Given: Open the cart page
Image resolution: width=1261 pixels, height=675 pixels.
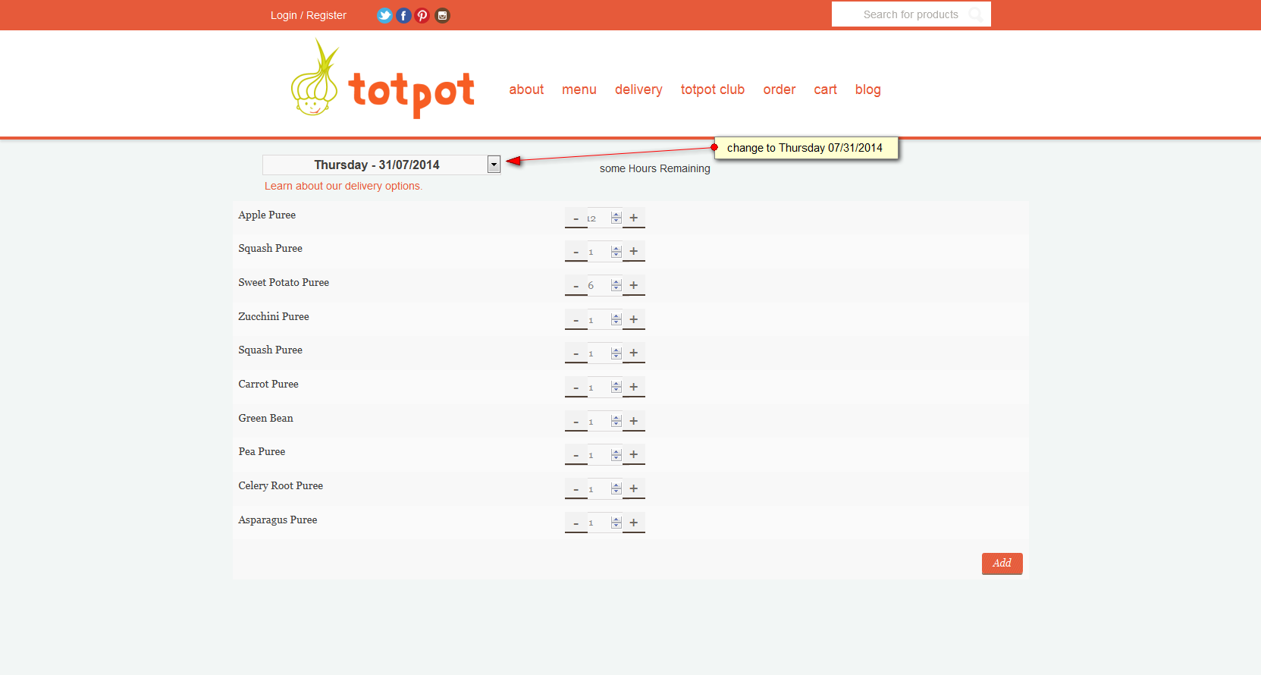Looking at the screenshot, I should (x=826, y=89).
